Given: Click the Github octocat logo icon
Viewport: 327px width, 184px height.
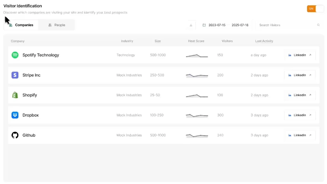Looking at the screenshot, I should pos(15,135).
